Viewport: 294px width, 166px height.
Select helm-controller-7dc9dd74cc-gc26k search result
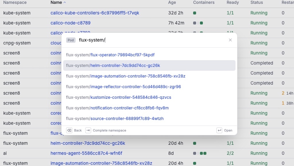point(149,66)
